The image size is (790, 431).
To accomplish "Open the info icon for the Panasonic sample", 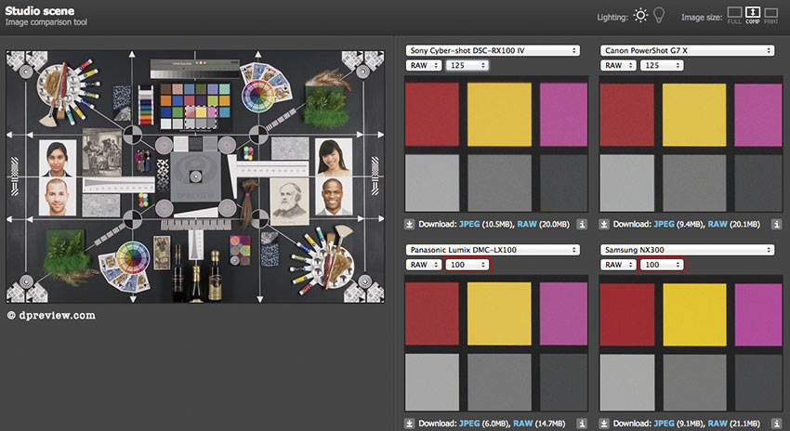I will tap(582, 424).
